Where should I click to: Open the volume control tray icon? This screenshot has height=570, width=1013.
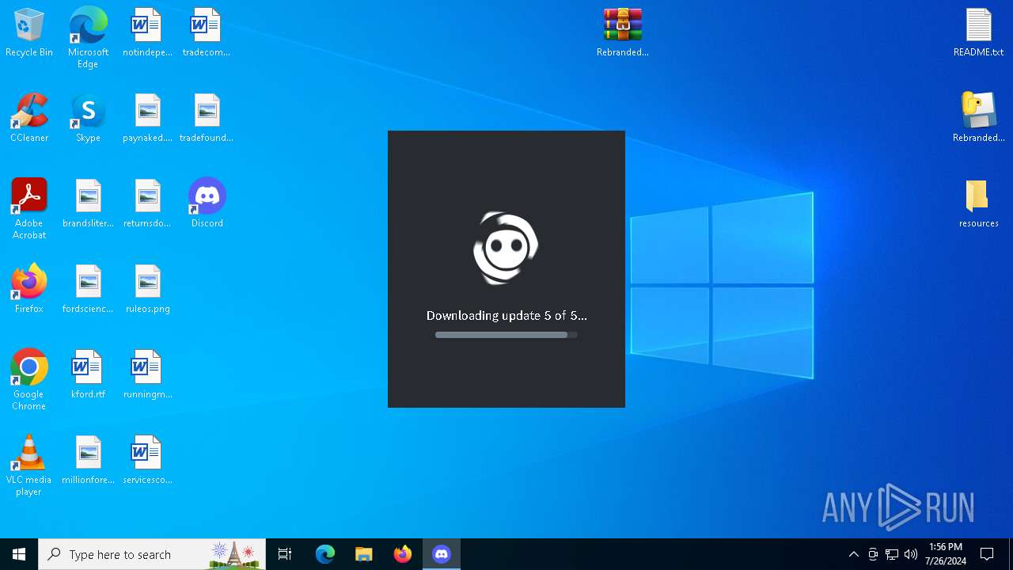(x=911, y=554)
